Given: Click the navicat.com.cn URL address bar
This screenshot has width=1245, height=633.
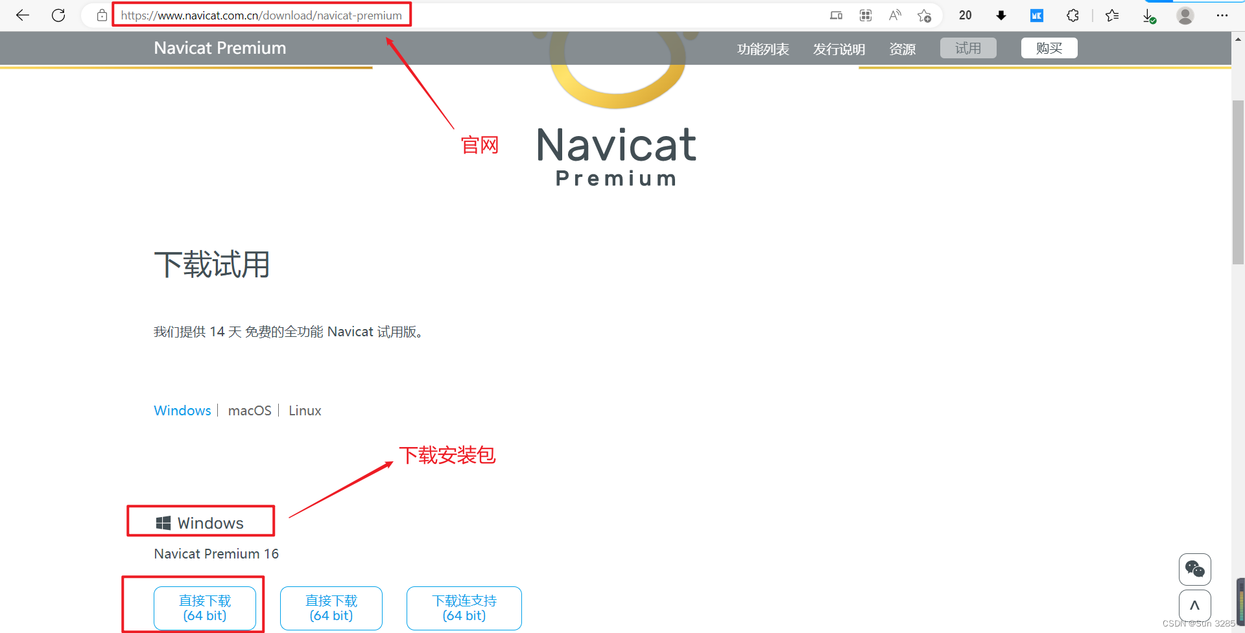Looking at the screenshot, I should [x=261, y=15].
